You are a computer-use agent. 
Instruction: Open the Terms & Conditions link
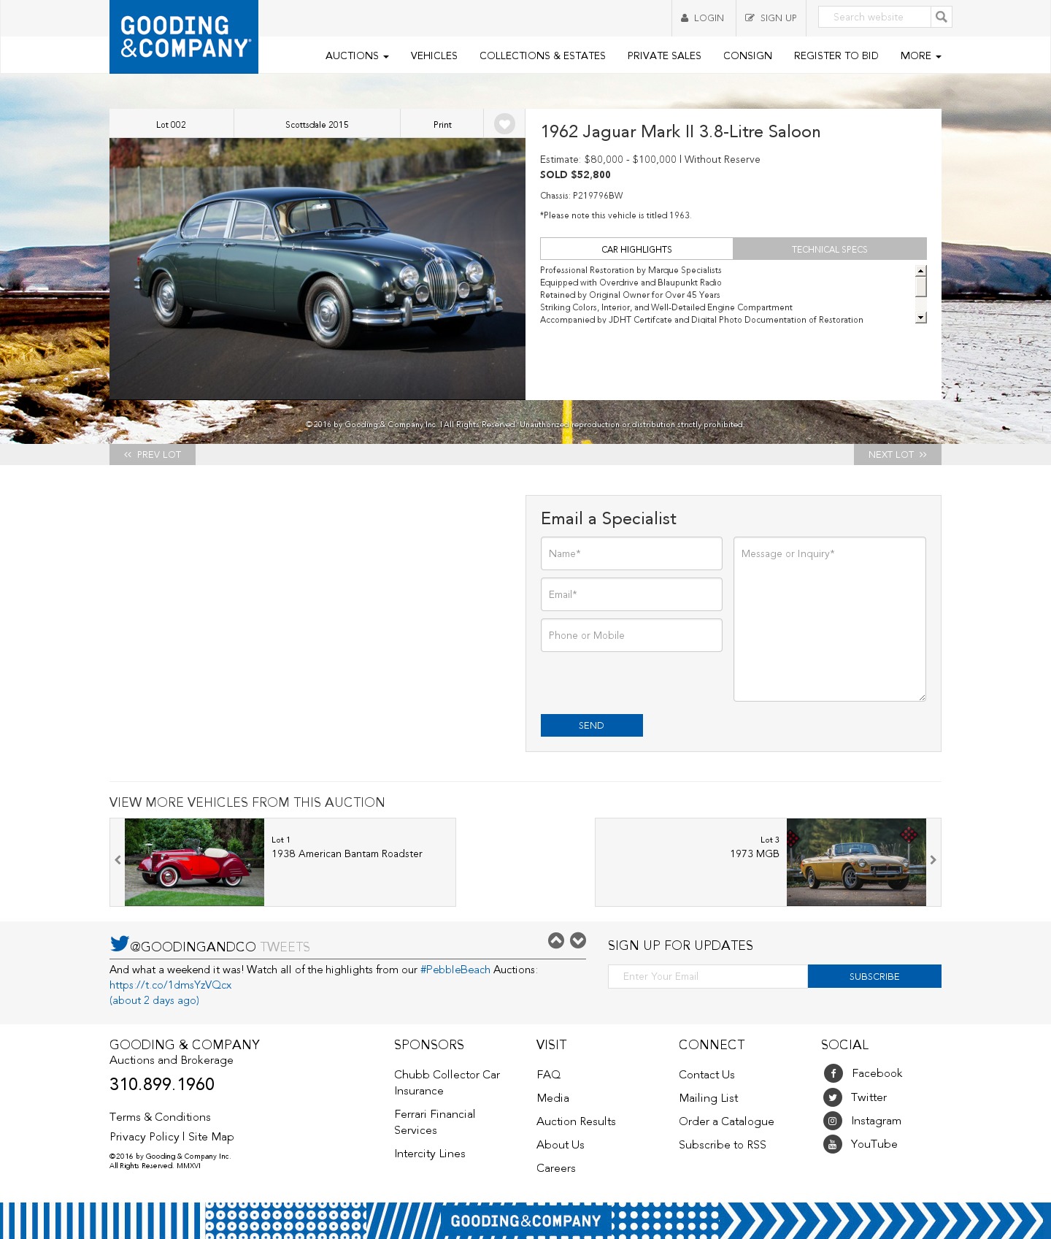[x=160, y=1117]
